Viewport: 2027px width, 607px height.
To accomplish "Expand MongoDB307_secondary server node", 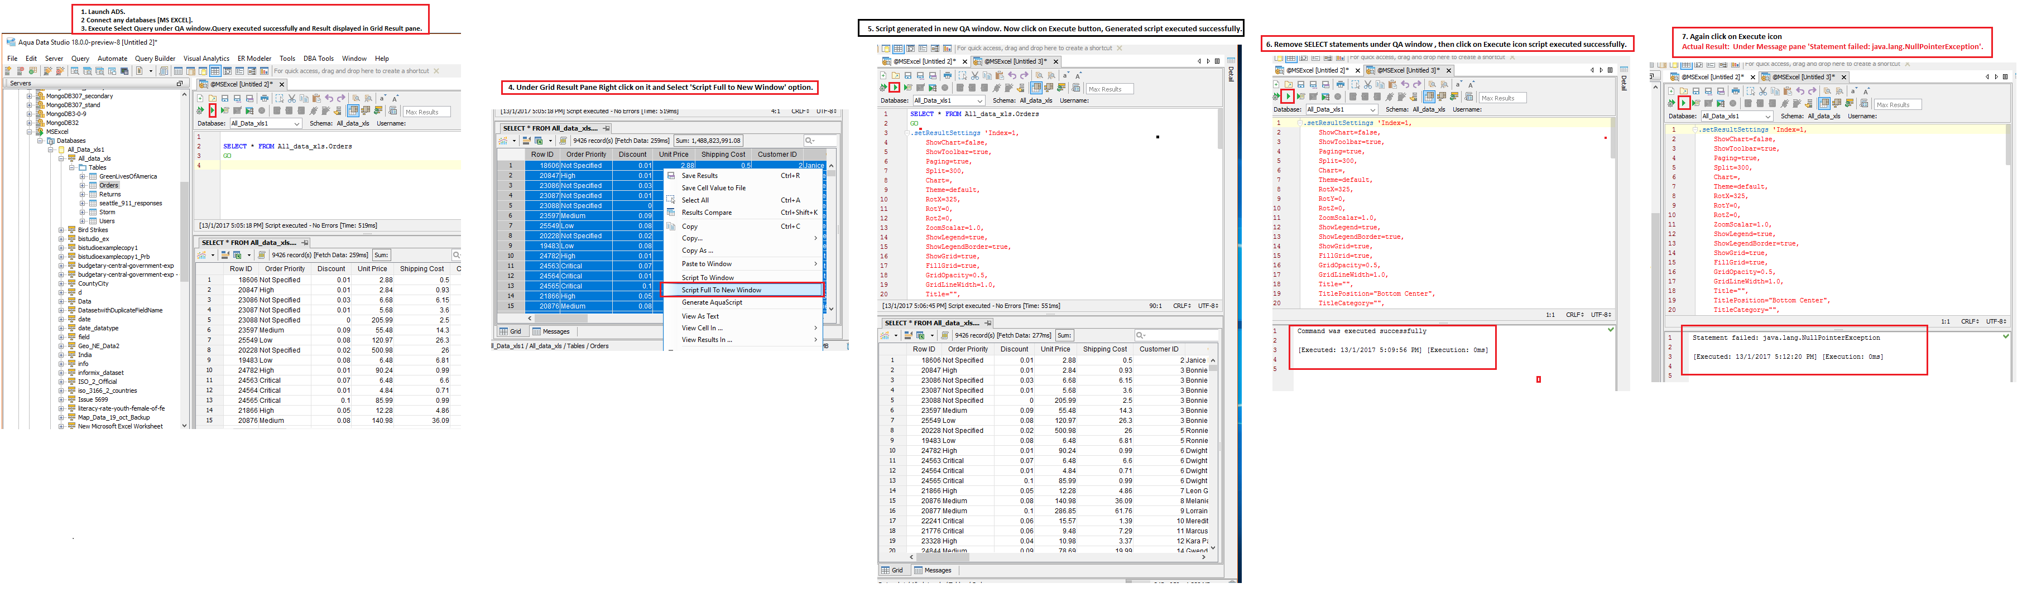I will [x=29, y=96].
